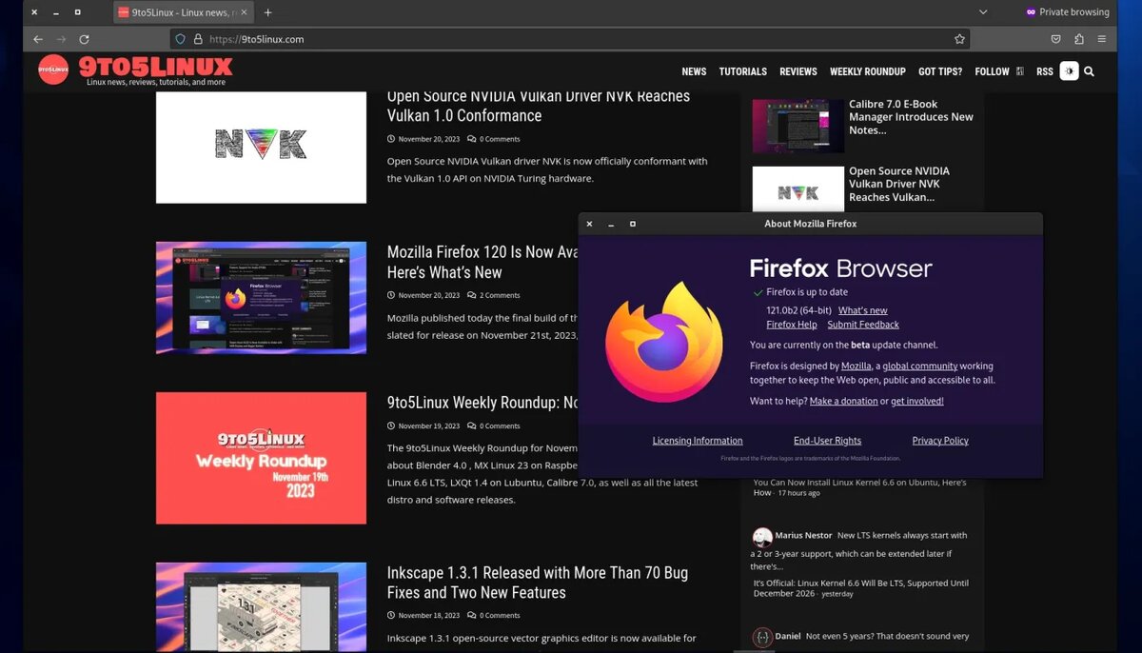Viewport: 1142px width, 653px height.
Task: Open the Privacy Policy link
Action: pyautogui.click(x=940, y=441)
